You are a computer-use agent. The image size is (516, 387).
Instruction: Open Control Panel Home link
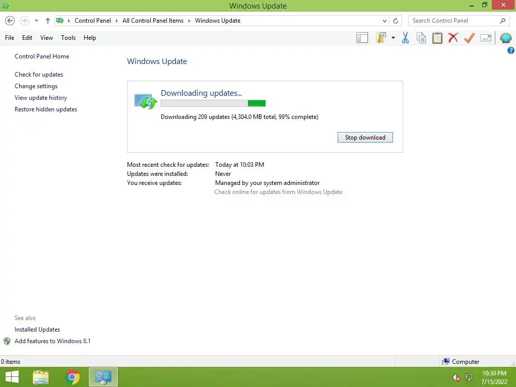pyautogui.click(x=42, y=56)
